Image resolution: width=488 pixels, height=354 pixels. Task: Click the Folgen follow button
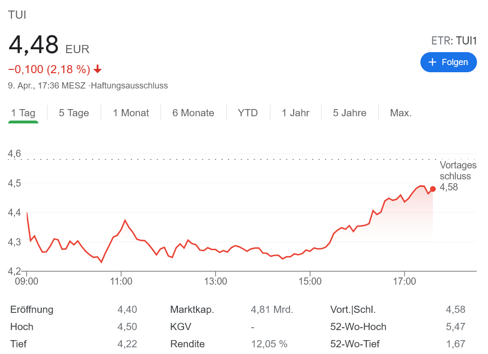(448, 62)
